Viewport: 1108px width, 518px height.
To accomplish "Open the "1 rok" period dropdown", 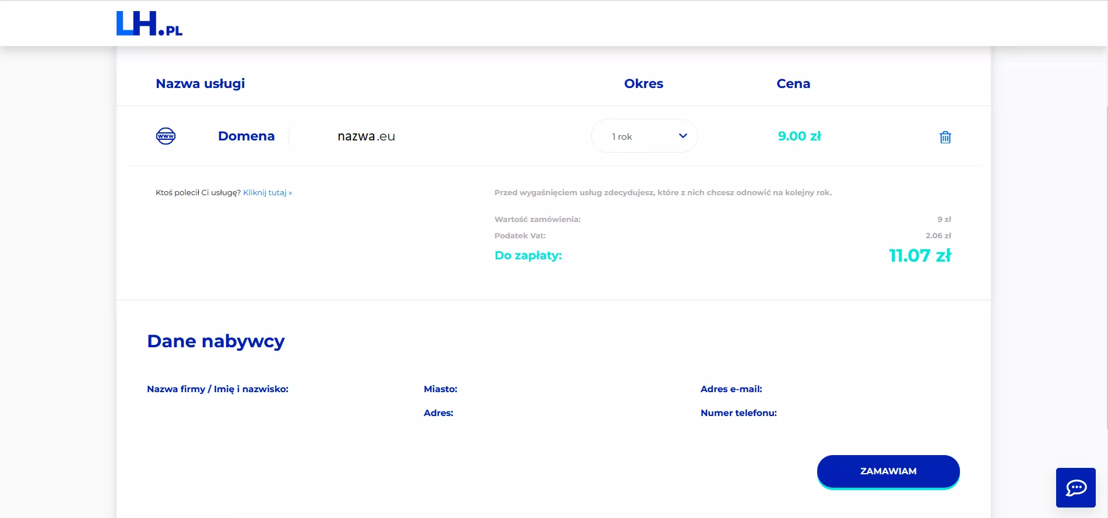I will [645, 136].
